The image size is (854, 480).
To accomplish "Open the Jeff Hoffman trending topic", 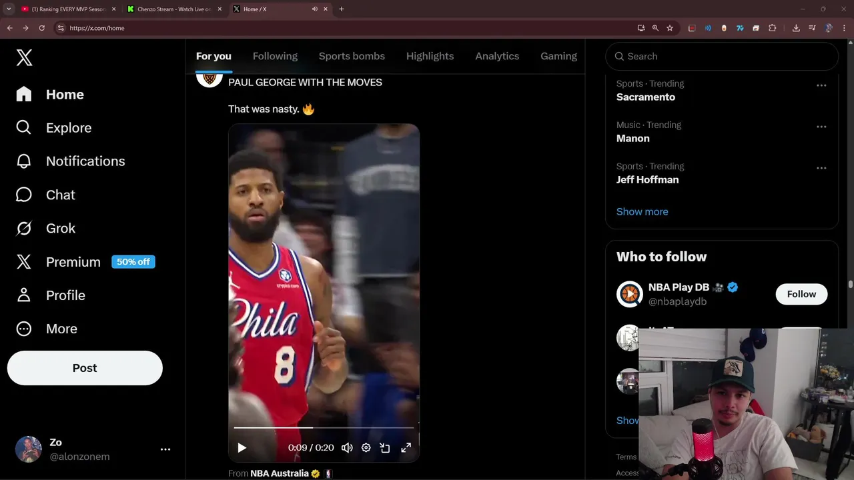I will click(x=647, y=180).
